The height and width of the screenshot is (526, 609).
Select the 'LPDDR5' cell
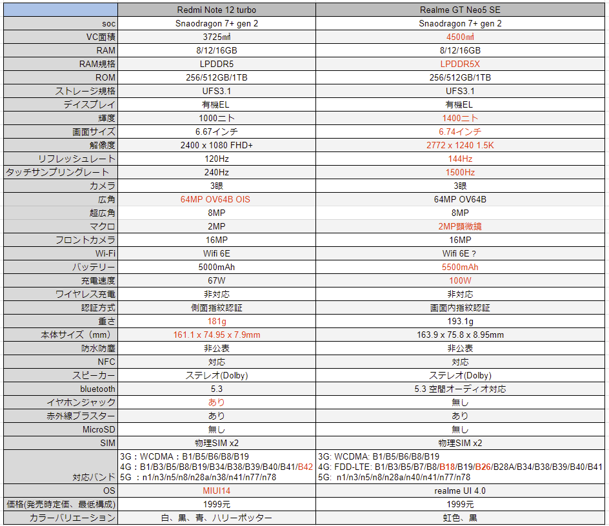pyautogui.click(x=217, y=64)
